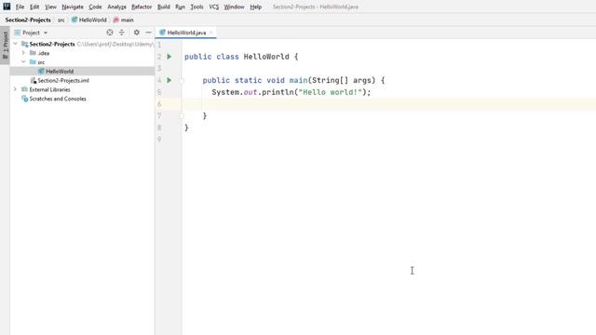The width and height of the screenshot is (596, 335).
Task: Select External Libraries in project tree
Action: [x=46, y=89]
